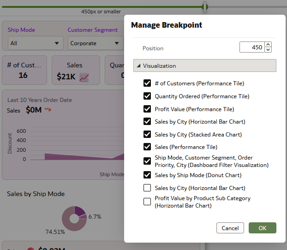Open the Ship Mode dropdown
Image resolution: width=287 pixels, height=250 pixels.
point(36,43)
